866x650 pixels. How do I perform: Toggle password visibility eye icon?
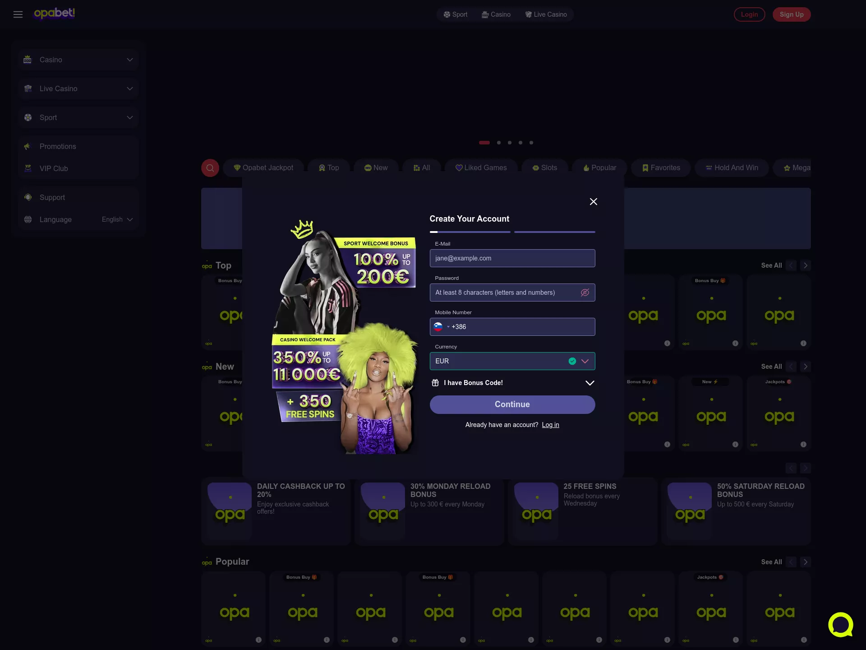[585, 292]
